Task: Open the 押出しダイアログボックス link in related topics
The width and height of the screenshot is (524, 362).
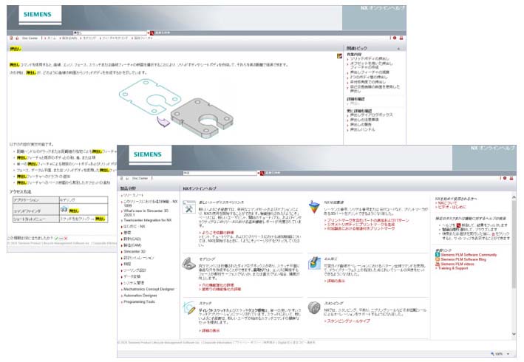Action: [372, 115]
